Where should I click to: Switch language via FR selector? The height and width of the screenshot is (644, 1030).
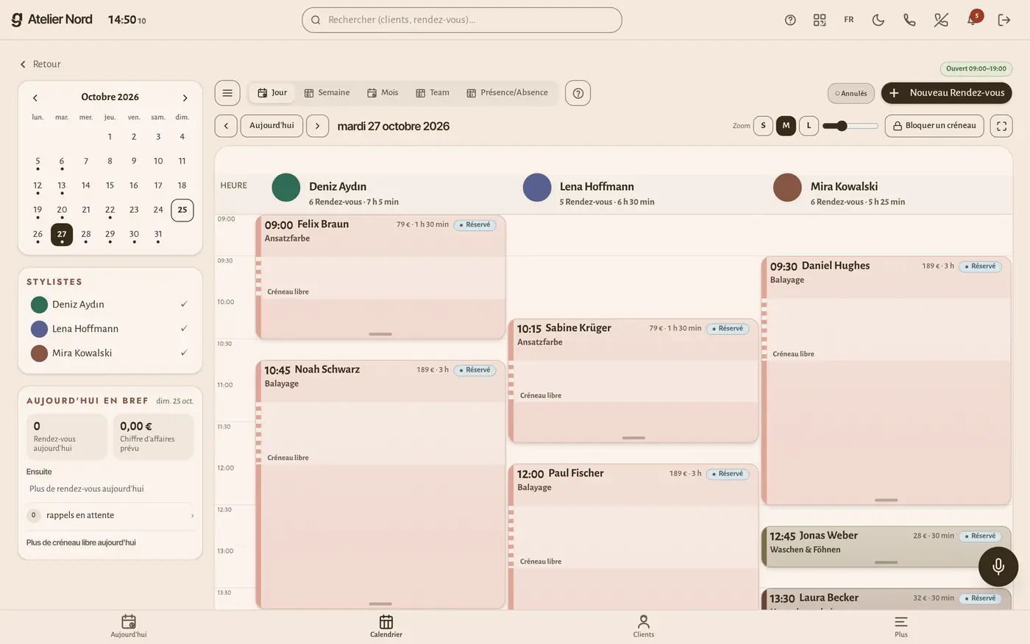point(849,20)
